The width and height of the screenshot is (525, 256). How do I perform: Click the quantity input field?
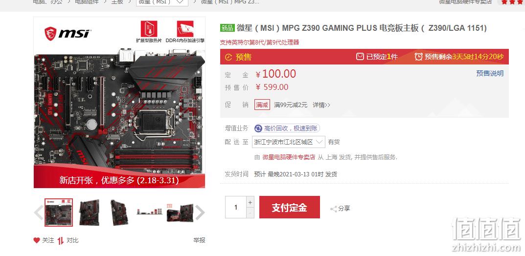pyautogui.click(x=236, y=207)
